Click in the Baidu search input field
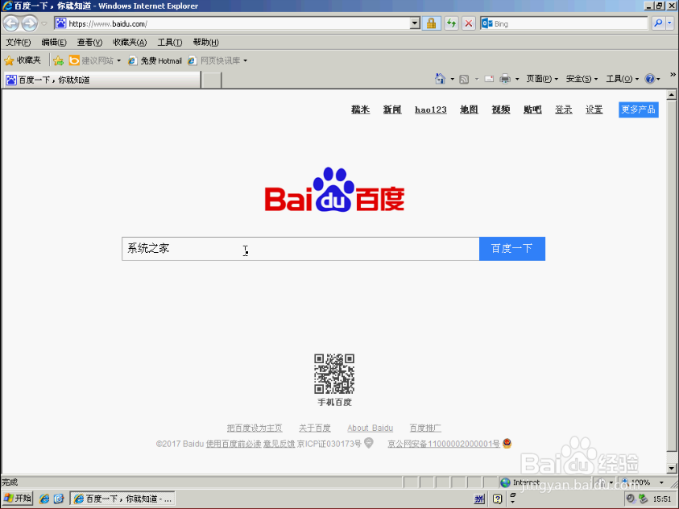The width and height of the screenshot is (679, 509). pyautogui.click(x=300, y=248)
